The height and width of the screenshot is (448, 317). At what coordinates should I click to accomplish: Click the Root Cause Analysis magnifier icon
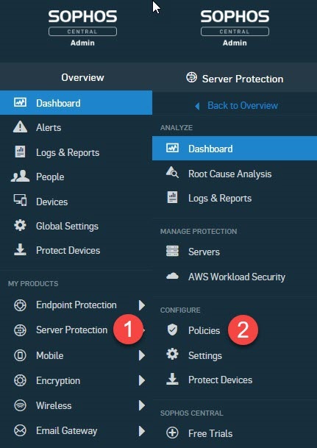coord(173,173)
